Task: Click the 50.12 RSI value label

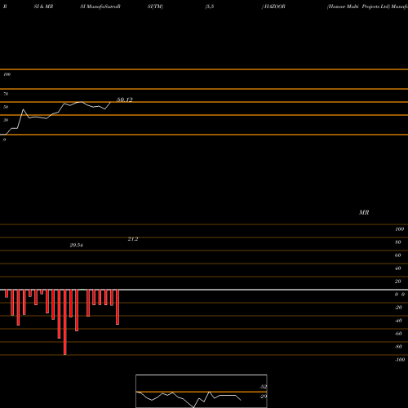Action: tap(125, 100)
